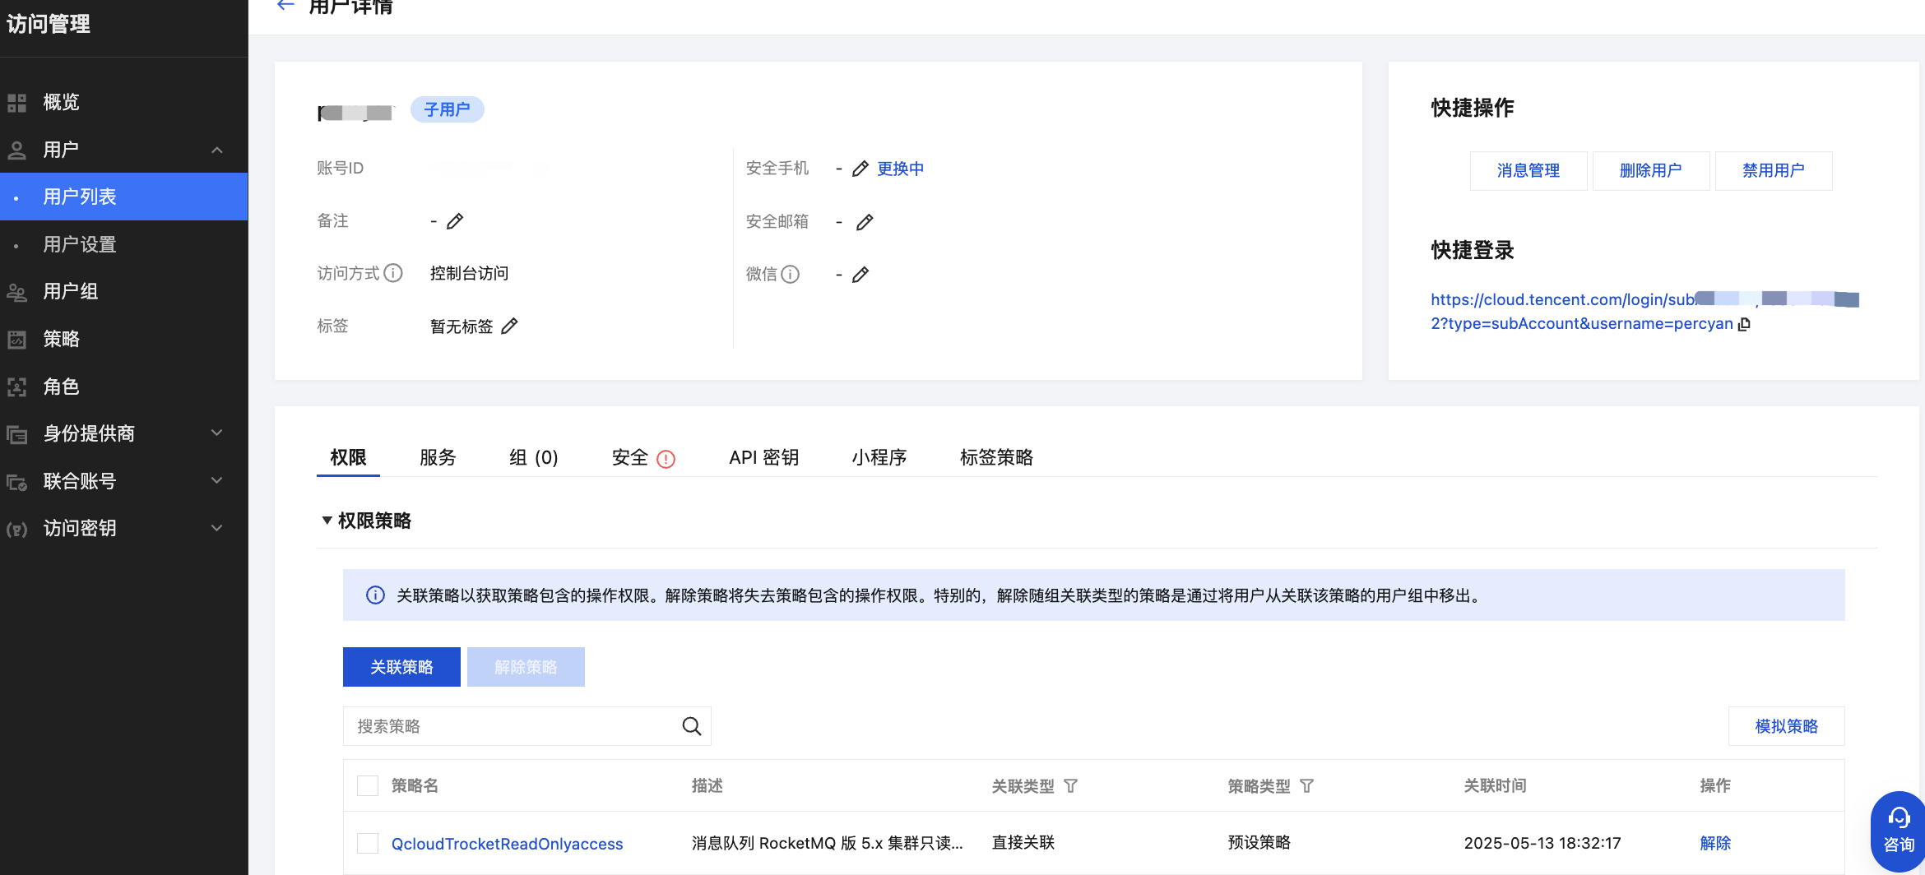Screen dimensions: 1925x875
Task: Expand the 联合账号 menu chevron
Action: coord(217,481)
